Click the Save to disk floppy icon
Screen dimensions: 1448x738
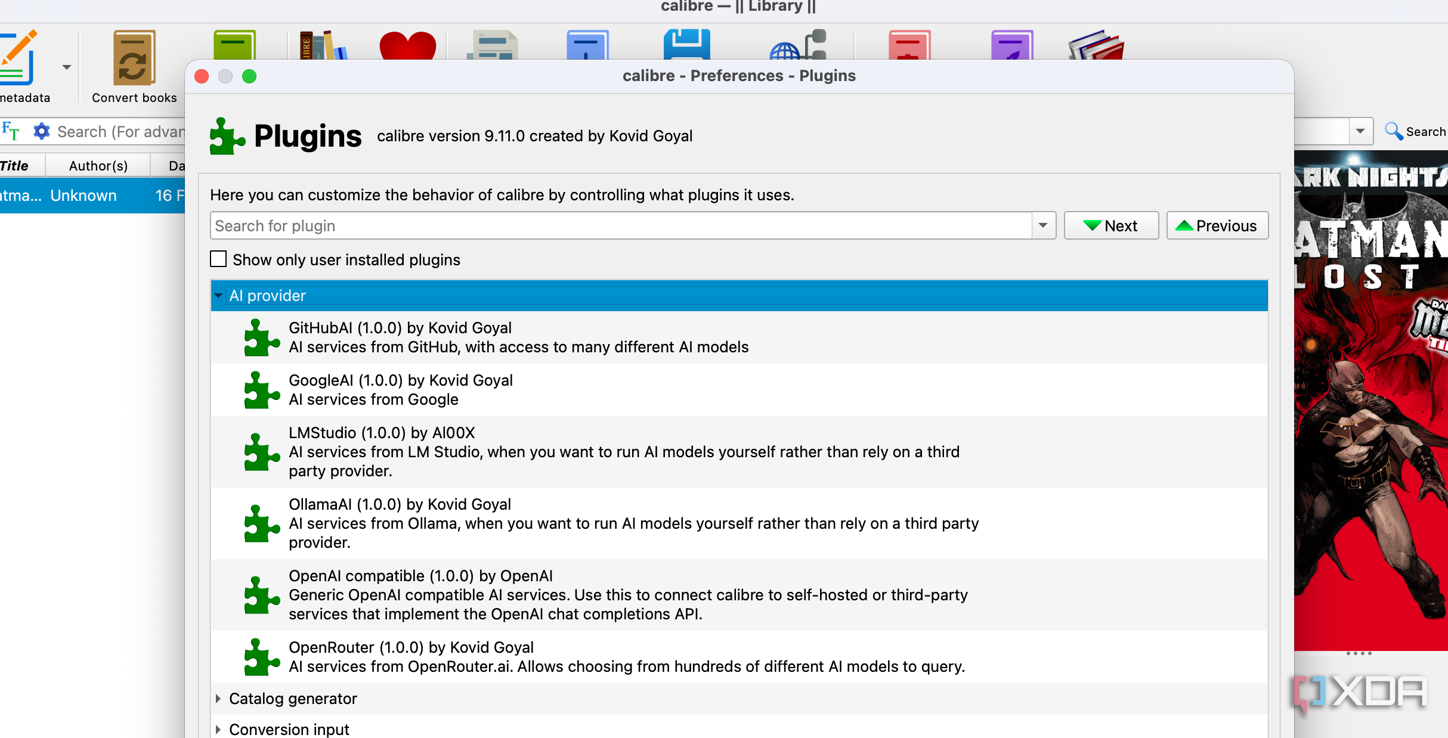point(687,44)
